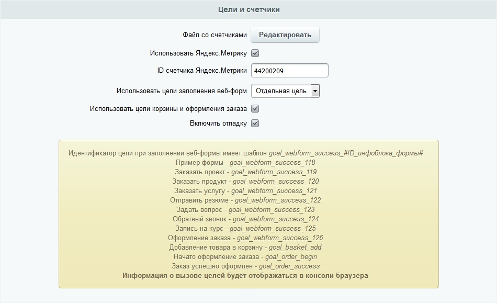Click the Заказать услугу goal line

click(x=245, y=191)
